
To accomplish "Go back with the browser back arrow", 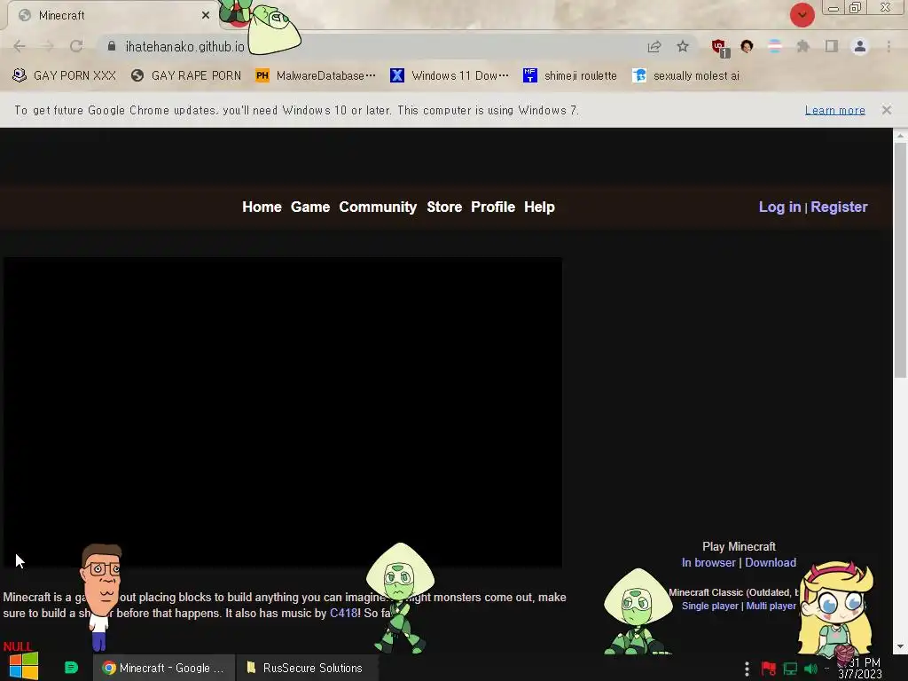I will (x=20, y=46).
